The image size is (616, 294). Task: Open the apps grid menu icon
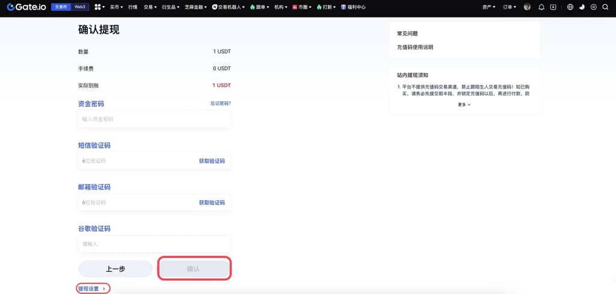click(x=97, y=7)
